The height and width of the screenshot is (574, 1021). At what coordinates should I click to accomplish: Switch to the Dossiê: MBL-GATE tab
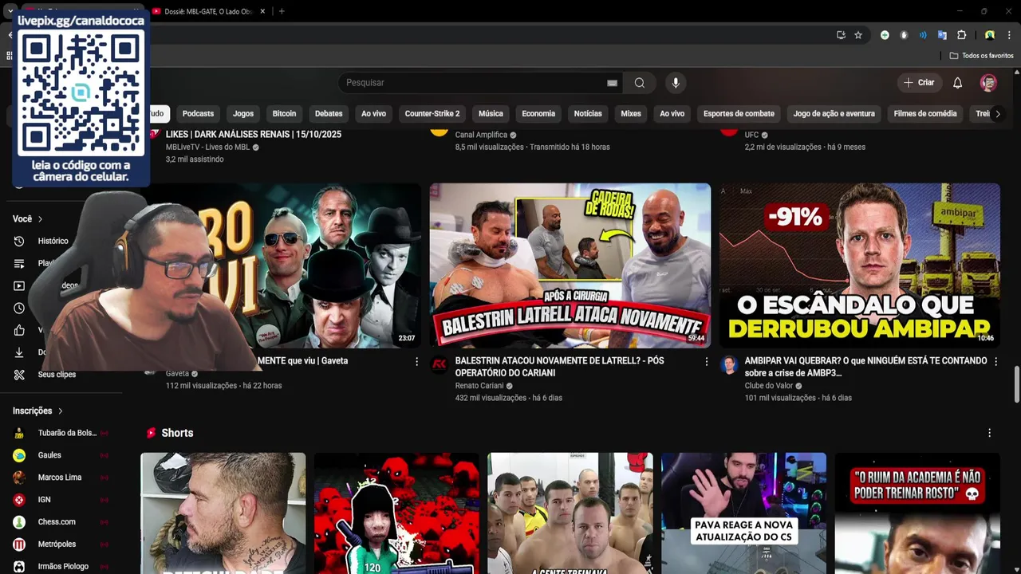pos(209,11)
